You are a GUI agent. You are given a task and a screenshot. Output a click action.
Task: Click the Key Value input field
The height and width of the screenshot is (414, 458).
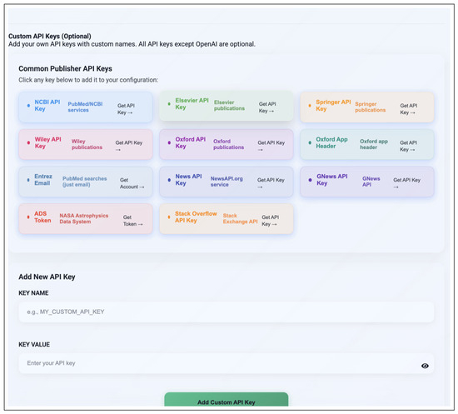tap(226, 363)
